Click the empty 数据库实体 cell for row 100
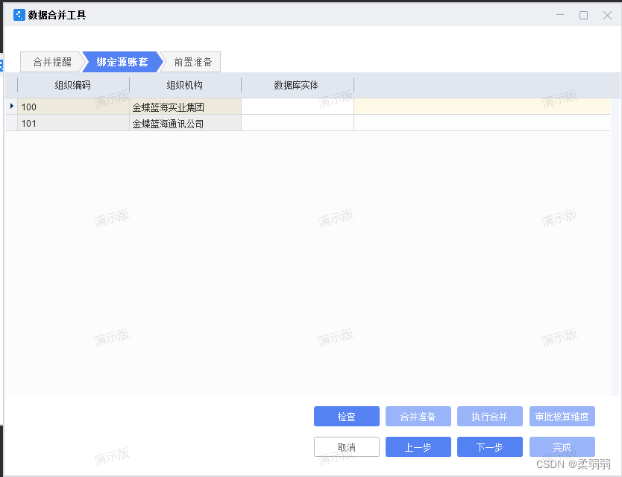 297,107
